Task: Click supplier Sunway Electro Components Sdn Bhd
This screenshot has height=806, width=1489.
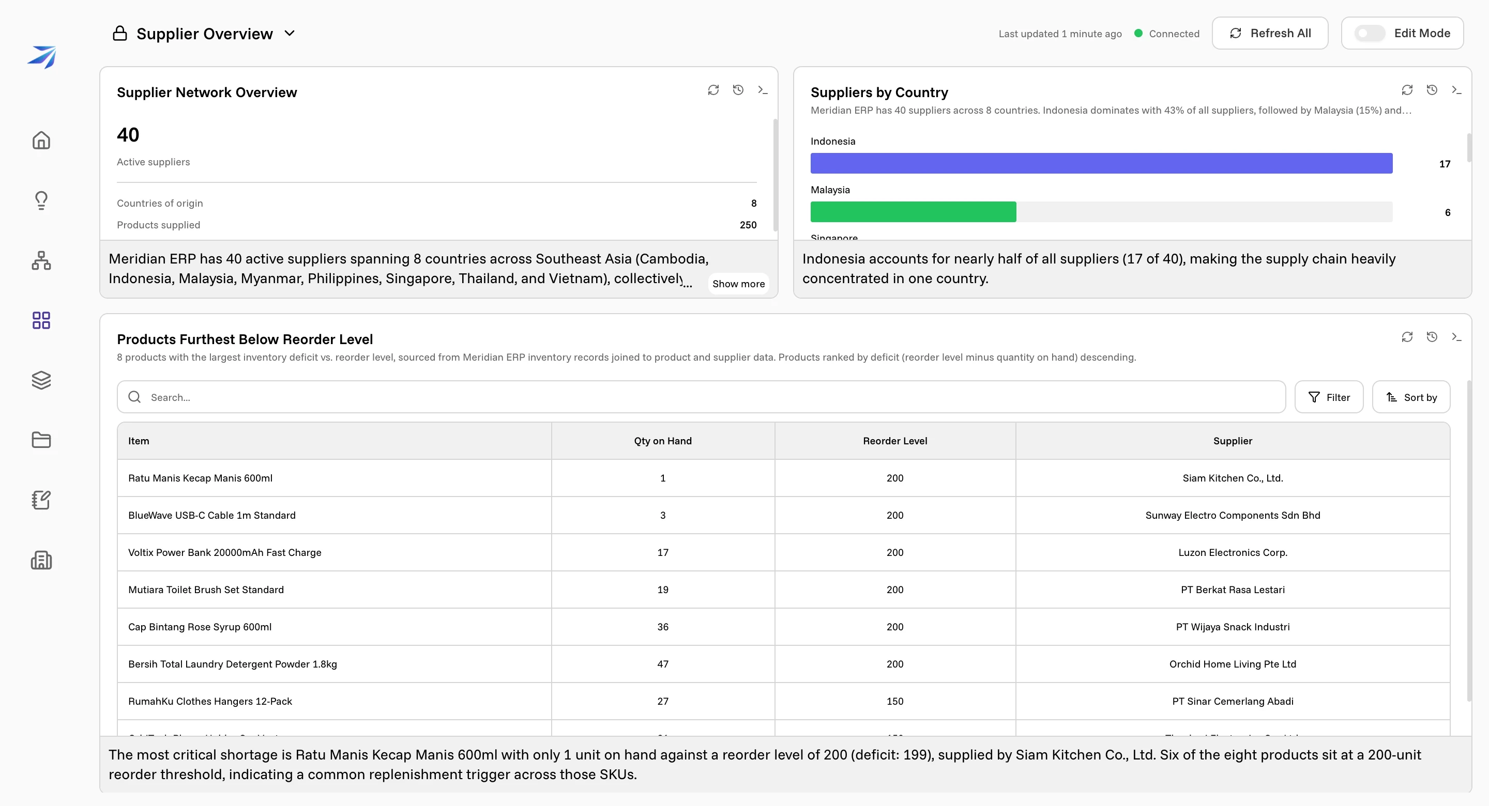Action: point(1233,516)
